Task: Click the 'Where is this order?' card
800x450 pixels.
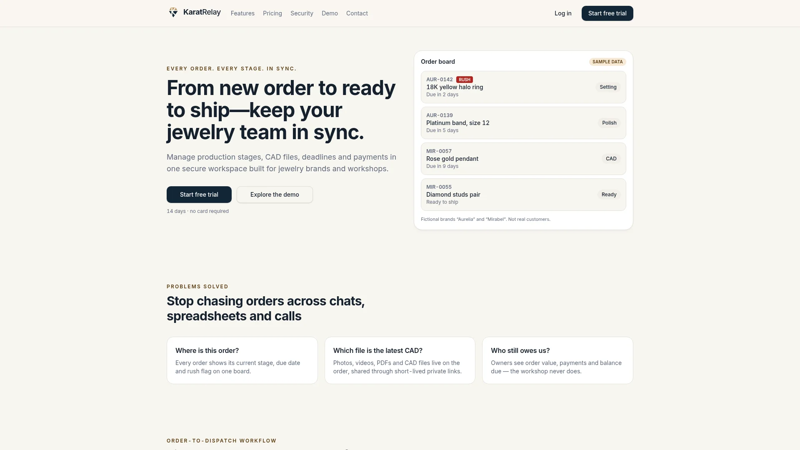Action: click(x=242, y=360)
